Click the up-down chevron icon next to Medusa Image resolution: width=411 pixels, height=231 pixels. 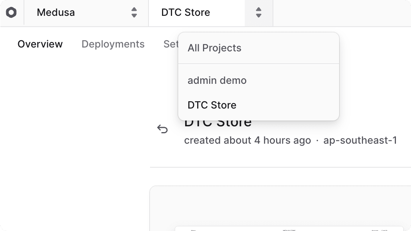pos(134,13)
